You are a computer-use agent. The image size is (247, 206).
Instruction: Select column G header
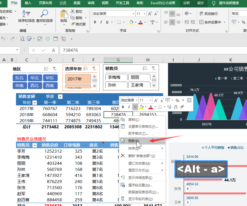point(118,60)
